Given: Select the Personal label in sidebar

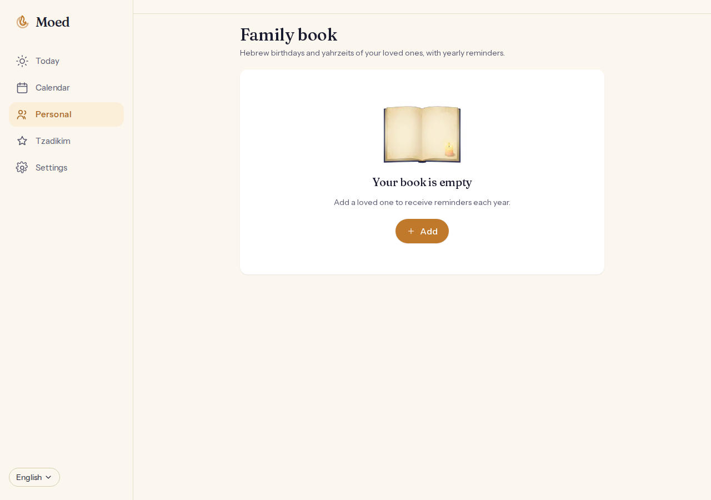Looking at the screenshot, I should [53, 114].
